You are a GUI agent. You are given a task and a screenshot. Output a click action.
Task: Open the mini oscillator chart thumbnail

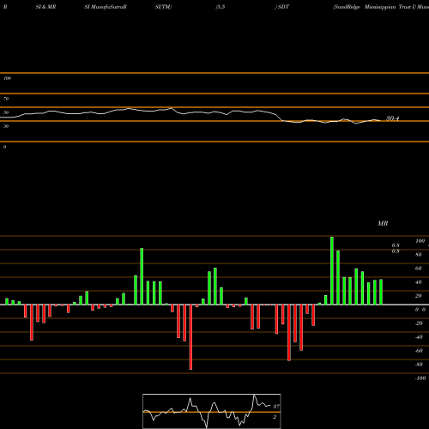212,411
